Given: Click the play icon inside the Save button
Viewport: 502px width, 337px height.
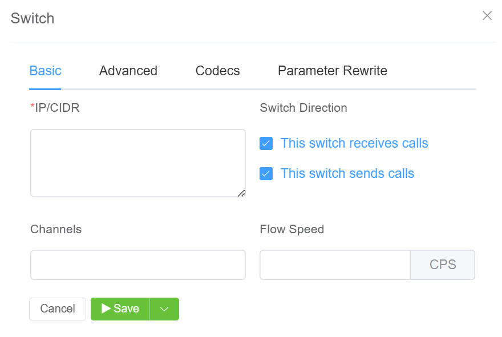Looking at the screenshot, I should [106, 308].
